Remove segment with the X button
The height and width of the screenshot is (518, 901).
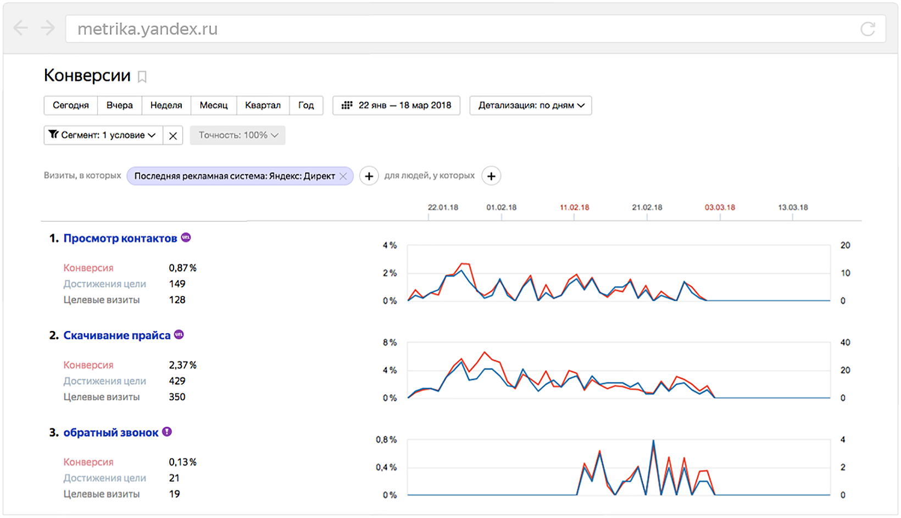coord(173,136)
